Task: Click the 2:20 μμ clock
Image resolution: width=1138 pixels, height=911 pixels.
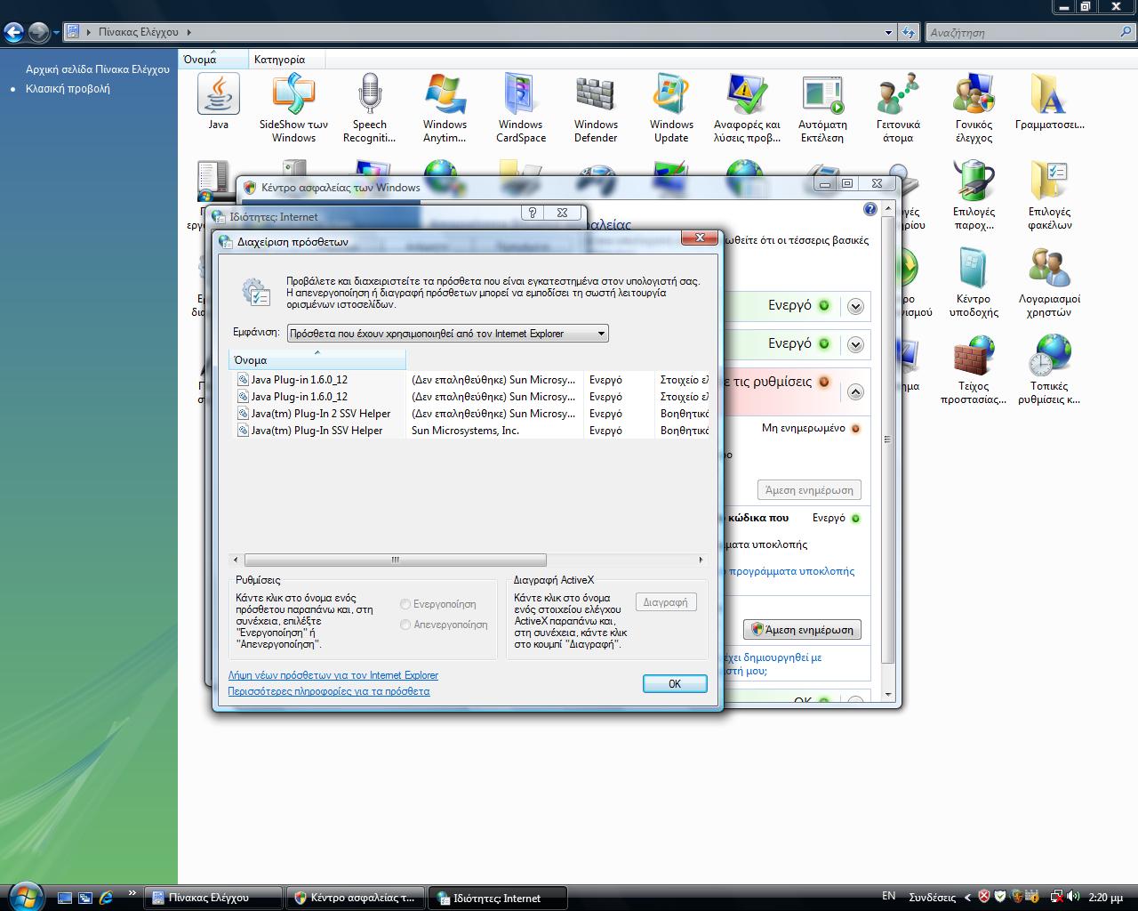Action: [x=1106, y=898]
